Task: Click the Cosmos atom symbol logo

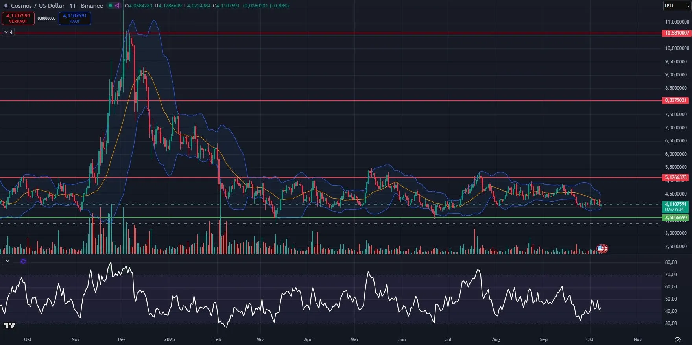Action: click(6, 6)
